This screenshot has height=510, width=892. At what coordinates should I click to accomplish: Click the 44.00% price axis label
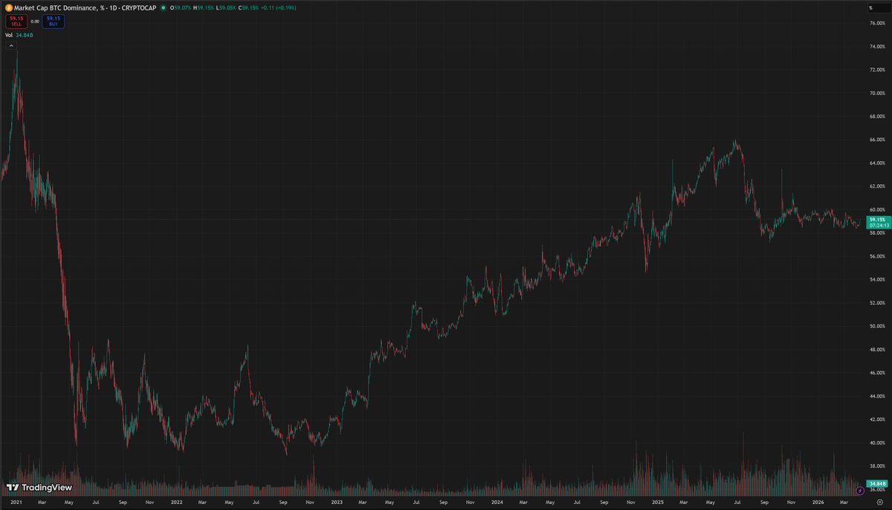coord(877,396)
